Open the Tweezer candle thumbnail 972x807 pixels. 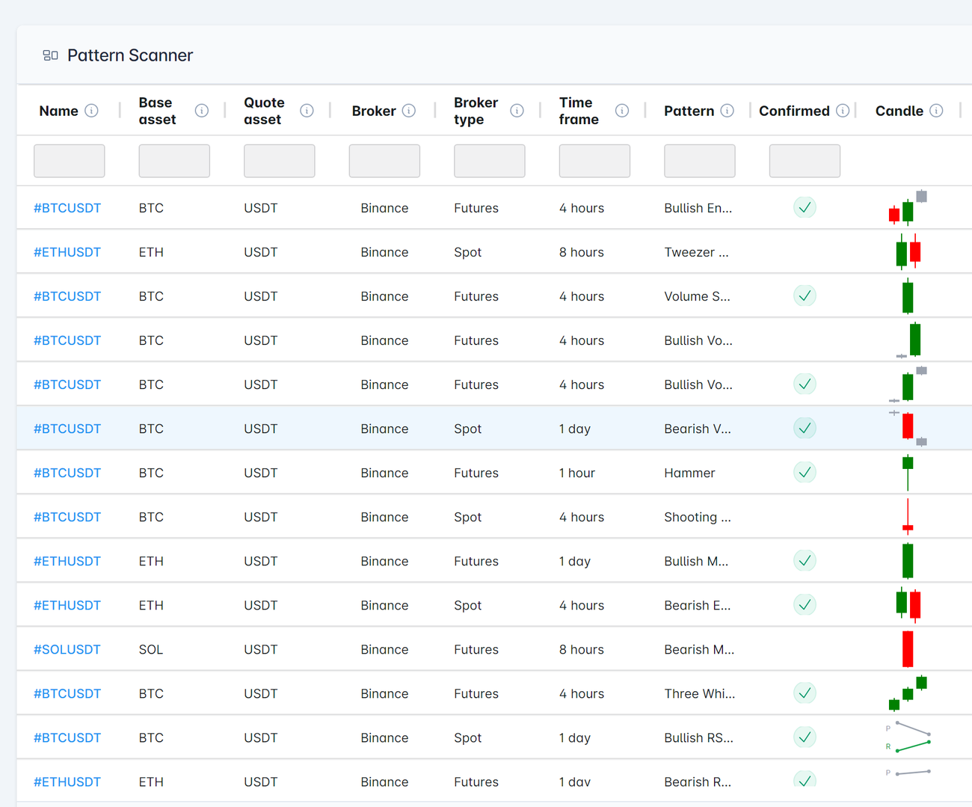tap(908, 252)
